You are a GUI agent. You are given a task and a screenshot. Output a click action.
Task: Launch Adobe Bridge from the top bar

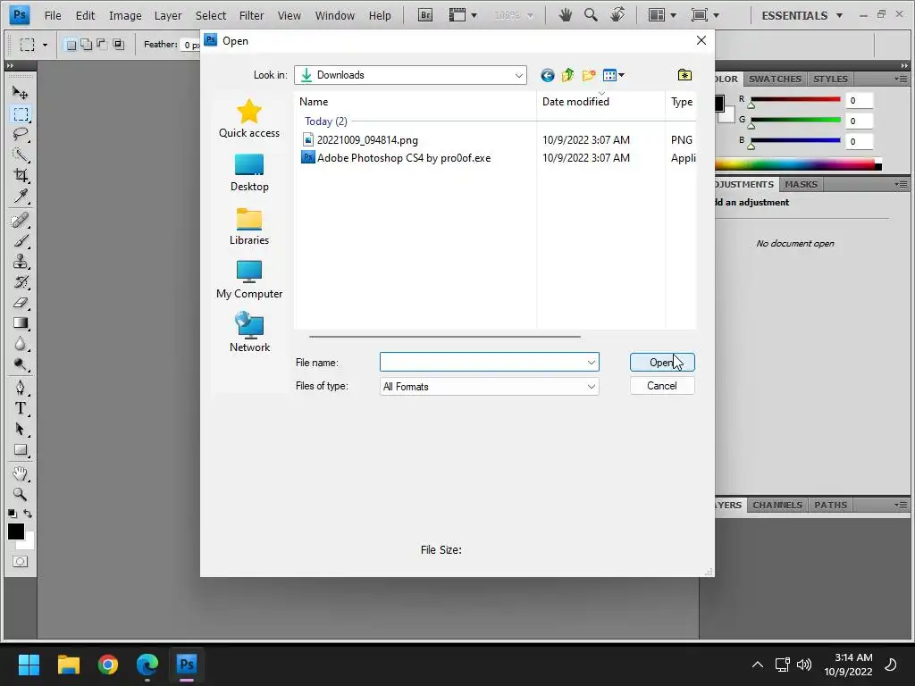pos(425,15)
